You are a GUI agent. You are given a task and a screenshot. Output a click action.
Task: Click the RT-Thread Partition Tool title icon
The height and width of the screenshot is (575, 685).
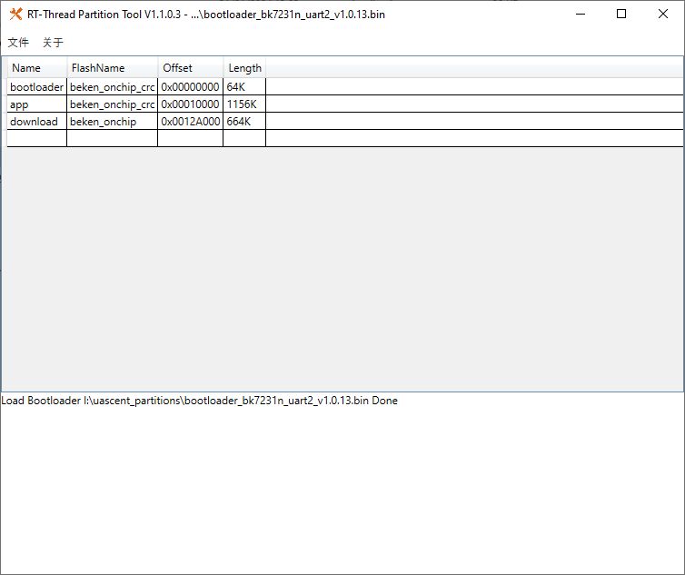(15, 14)
